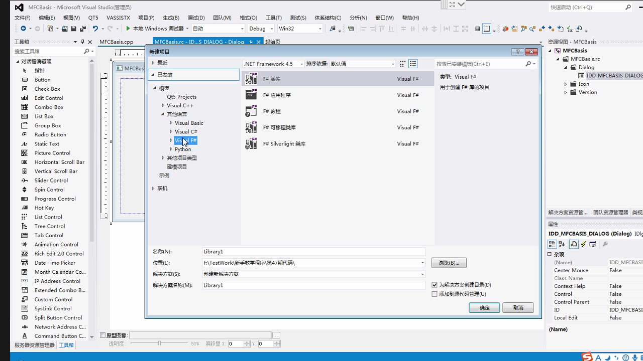The image size is (643, 361).
Task: Select Qt5 Projects template category
Action: 182,97
